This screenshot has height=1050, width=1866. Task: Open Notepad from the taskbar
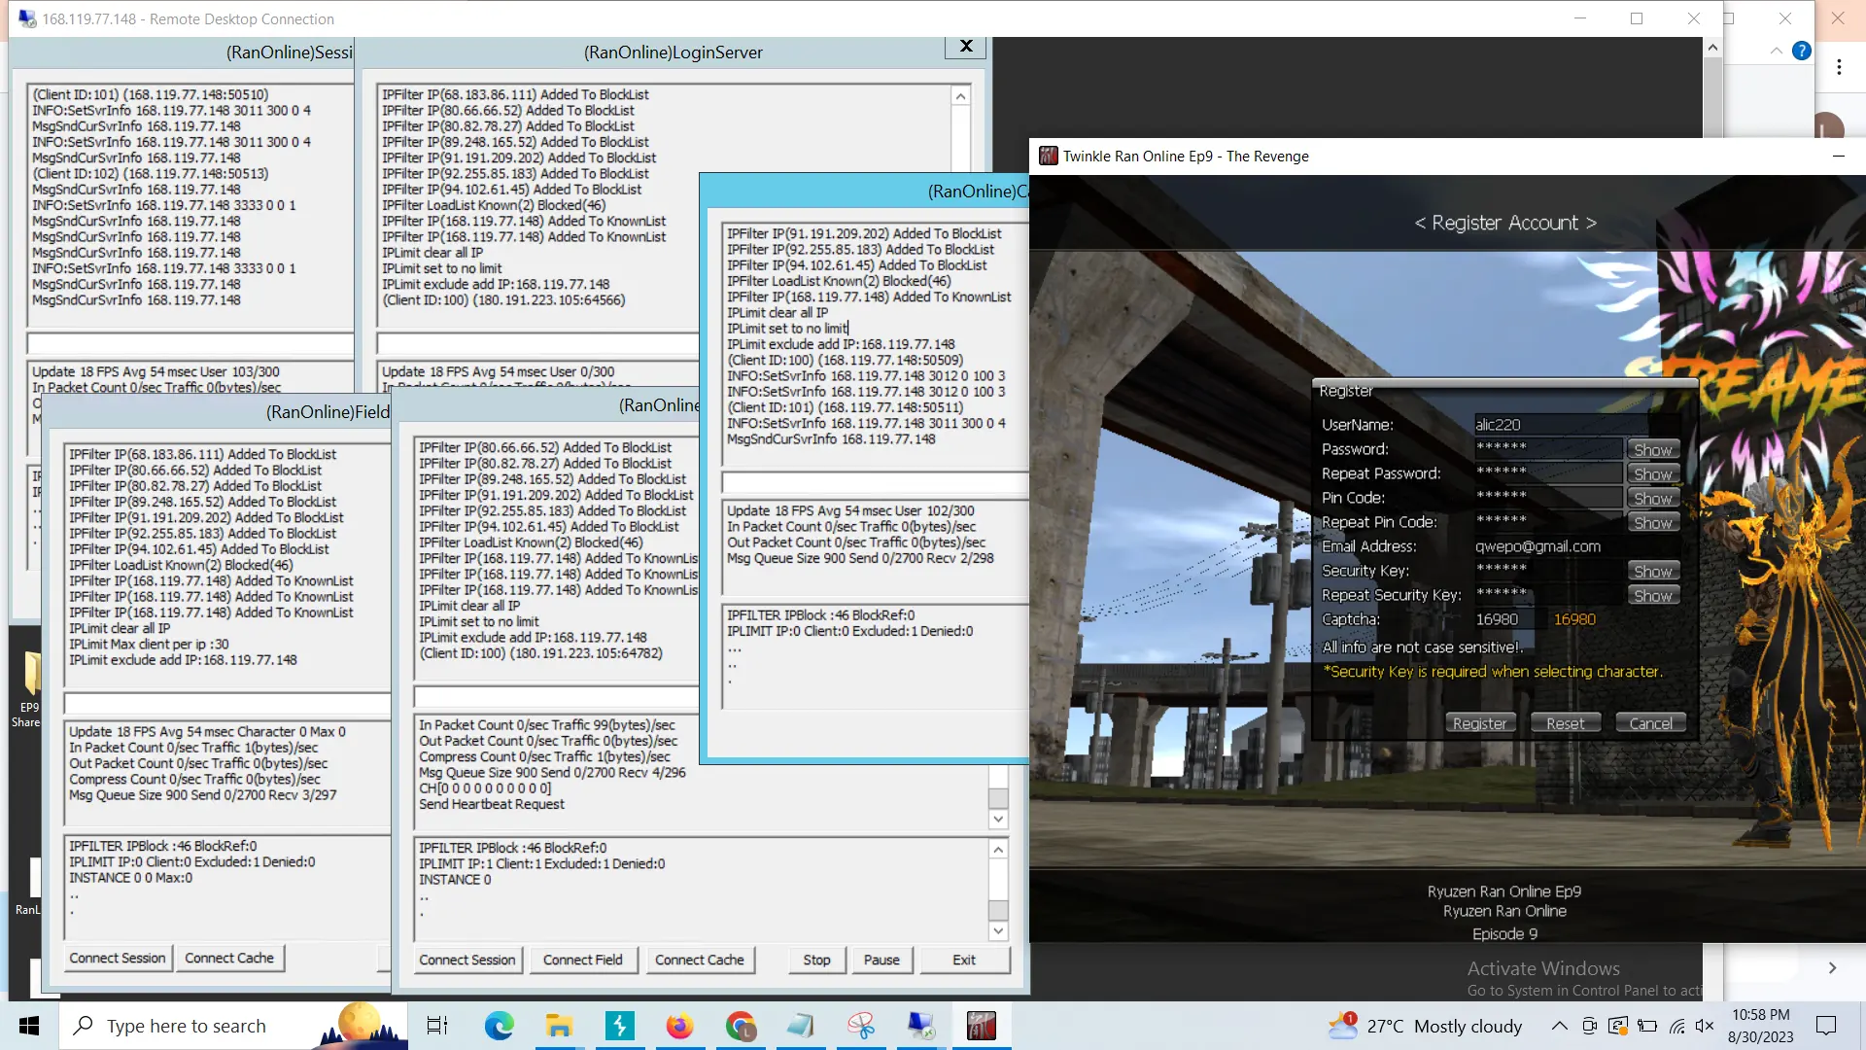pos(800,1026)
